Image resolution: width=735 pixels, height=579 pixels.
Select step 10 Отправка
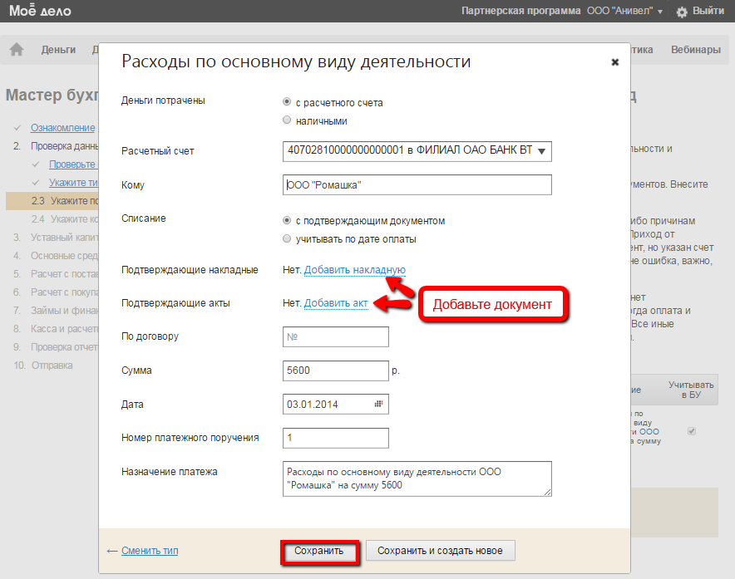(x=43, y=366)
